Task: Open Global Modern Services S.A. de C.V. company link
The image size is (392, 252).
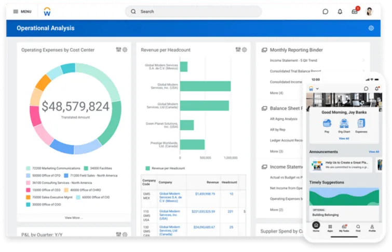Action: [170, 197]
